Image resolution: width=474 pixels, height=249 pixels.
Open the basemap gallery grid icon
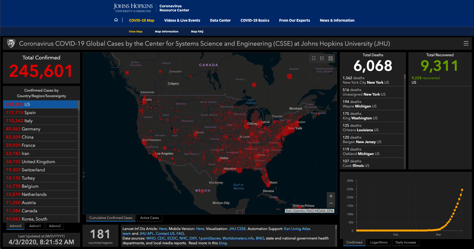pos(331,58)
